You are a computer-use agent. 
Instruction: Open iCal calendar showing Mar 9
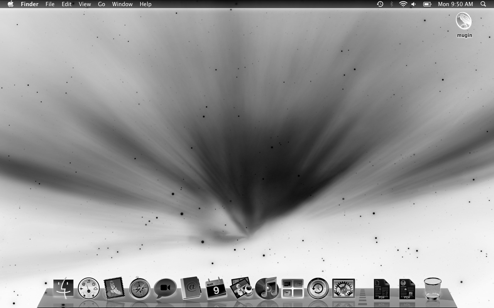216,288
